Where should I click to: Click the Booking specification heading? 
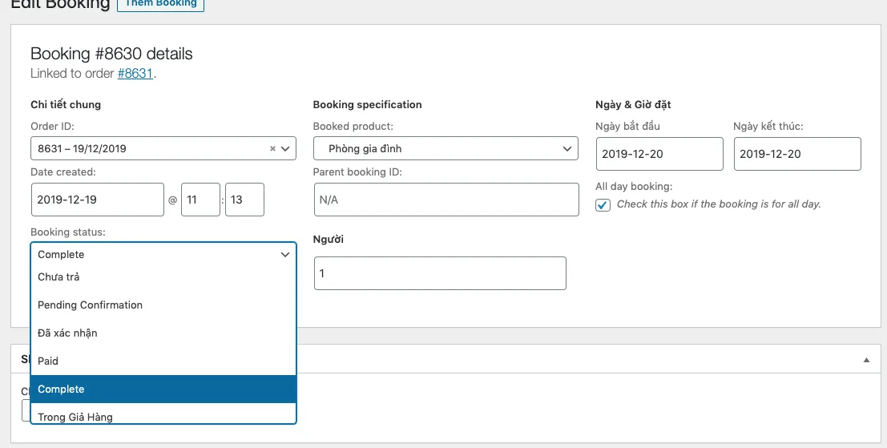(x=367, y=105)
